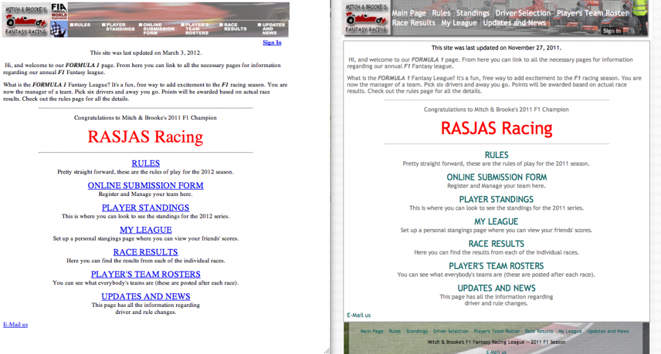Image resolution: width=661 pixels, height=354 pixels.
Task: Go to Main Page in the top header navigation
Action: (409, 13)
